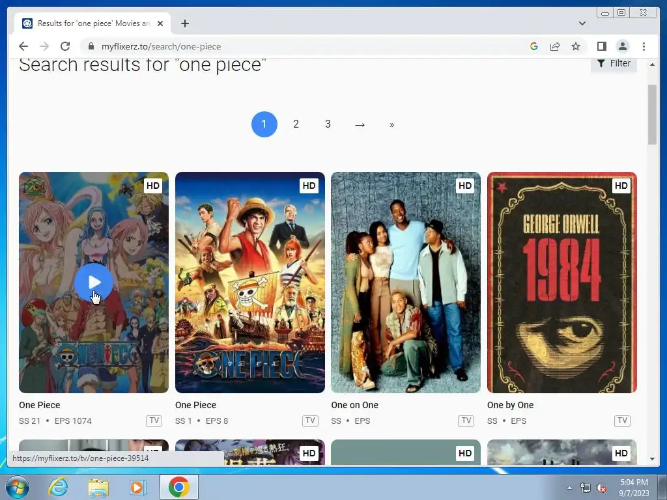Screen dimensions: 667x500
Task: Jump to last results page
Action: coord(391,124)
